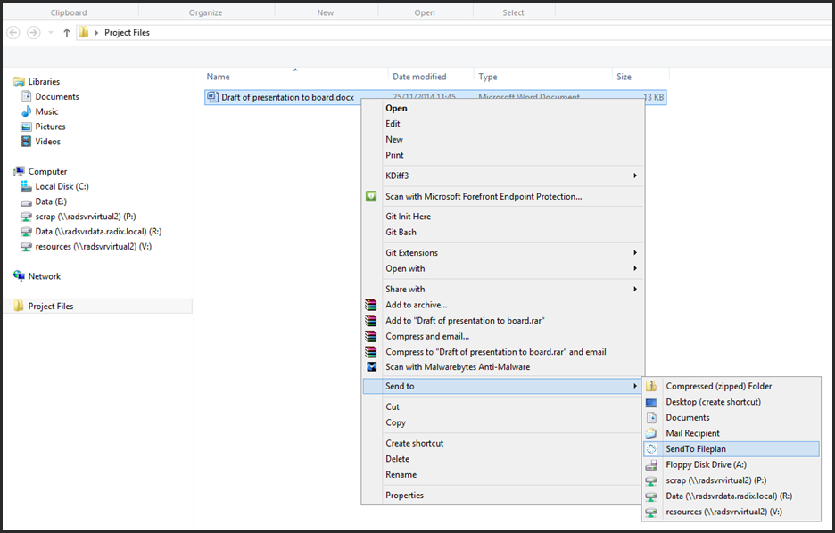The height and width of the screenshot is (533, 835).
Task: Click the Forefront shield icon
Action: point(371,196)
